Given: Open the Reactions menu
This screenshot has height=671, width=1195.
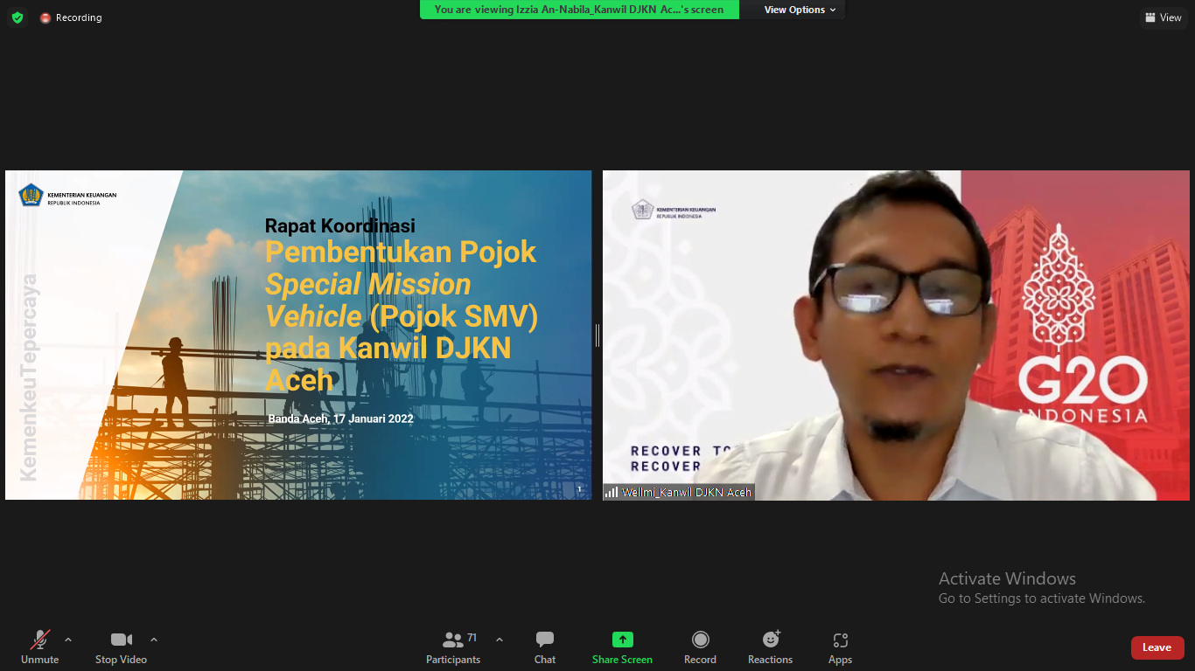Looking at the screenshot, I should [770, 647].
